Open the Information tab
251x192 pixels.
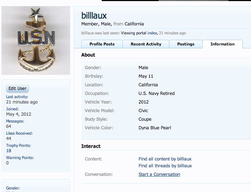[x=222, y=44]
